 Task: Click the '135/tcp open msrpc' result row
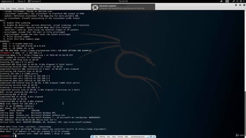pyautogui.click(x=28, y=113)
